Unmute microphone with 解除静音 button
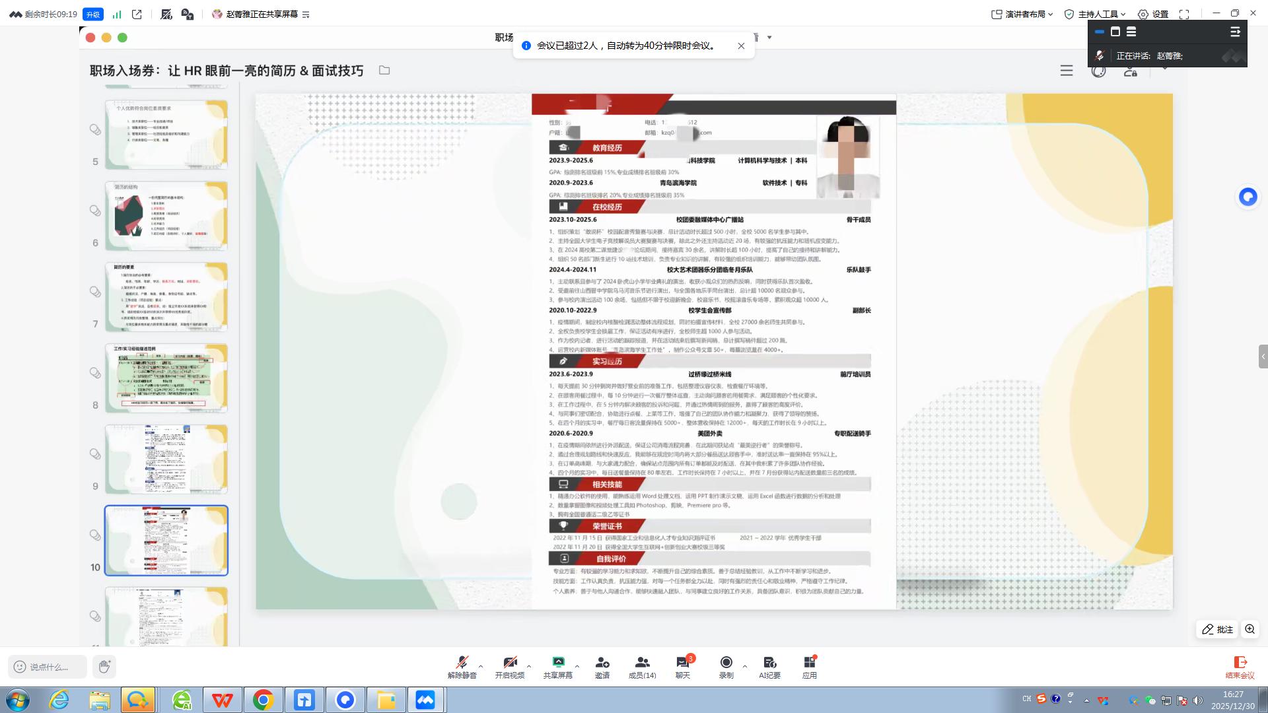The height and width of the screenshot is (713, 1268). [462, 666]
